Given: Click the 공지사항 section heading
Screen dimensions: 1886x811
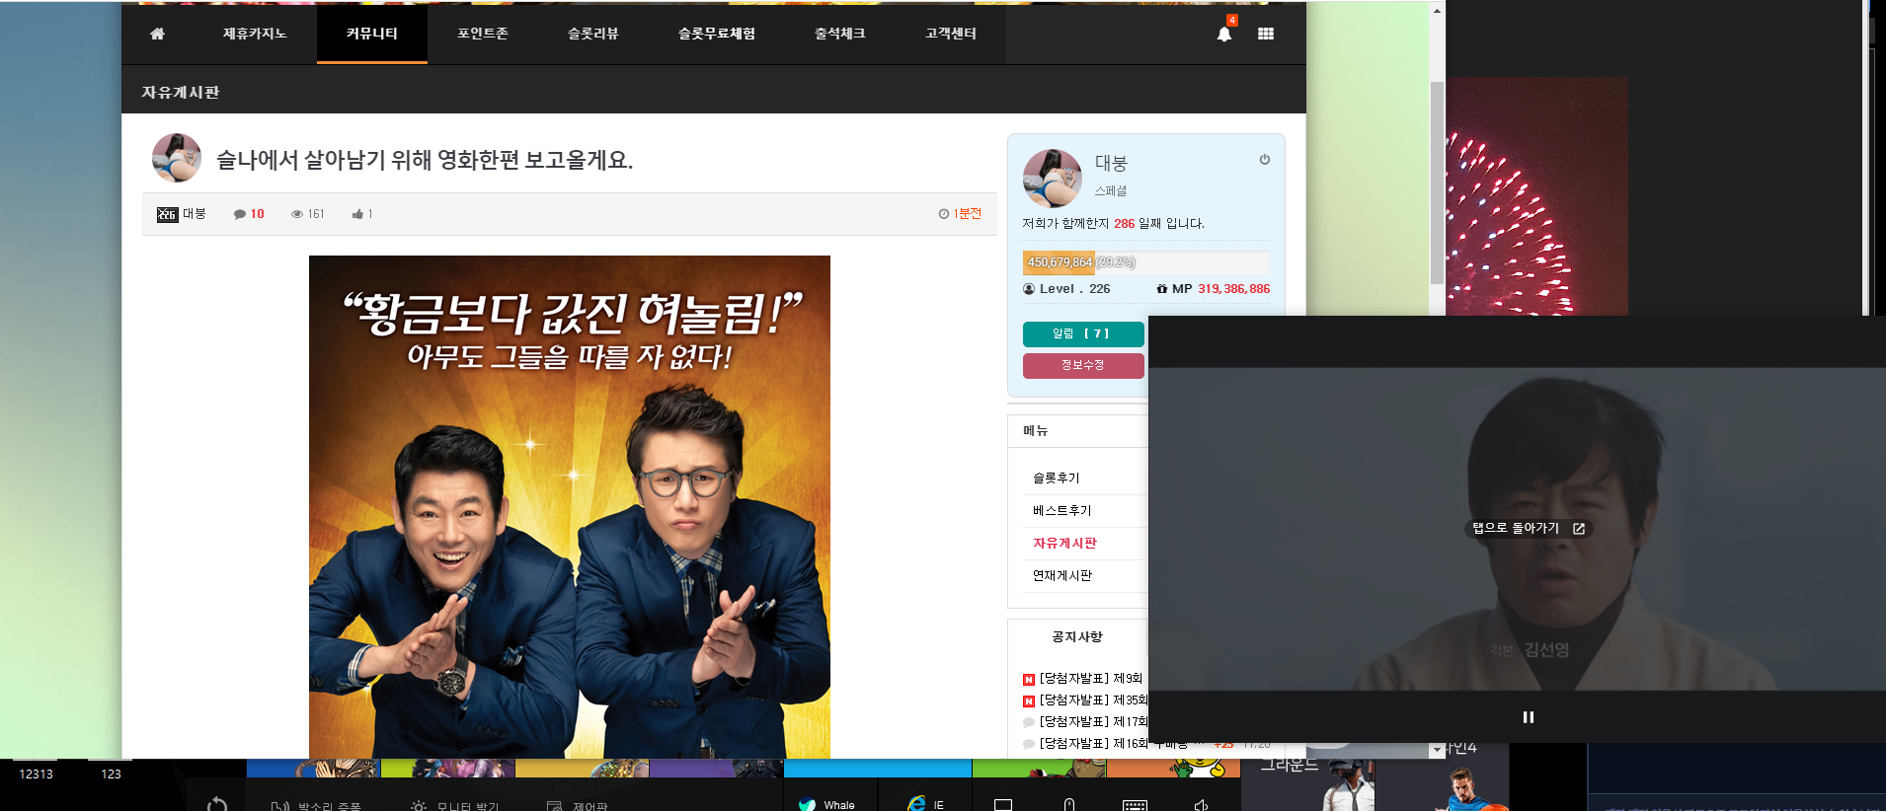Looking at the screenshot, I should 1077,637.
